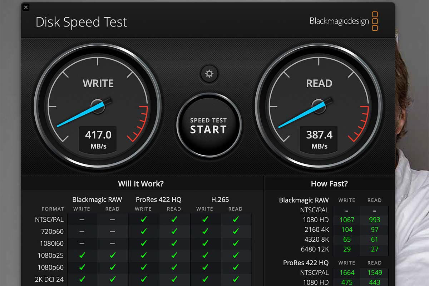The image size is (429, 286).
Task: Close the Disk Speed Test window
Action: [26, 7]
